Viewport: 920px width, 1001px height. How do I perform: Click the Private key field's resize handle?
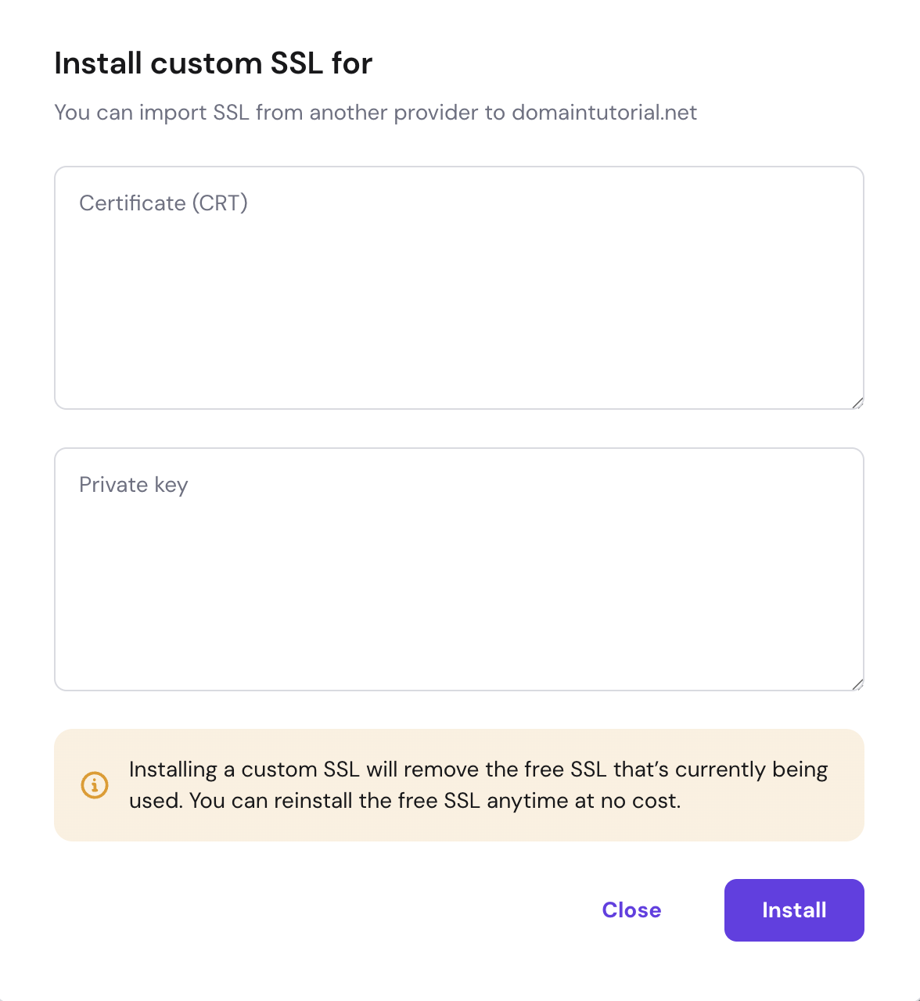[857, 684]
